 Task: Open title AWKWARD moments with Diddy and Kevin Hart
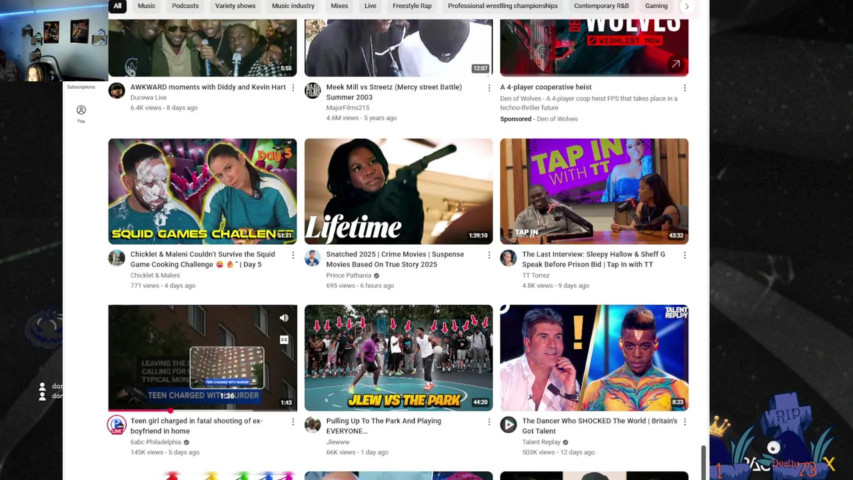(x=208, y=87)
